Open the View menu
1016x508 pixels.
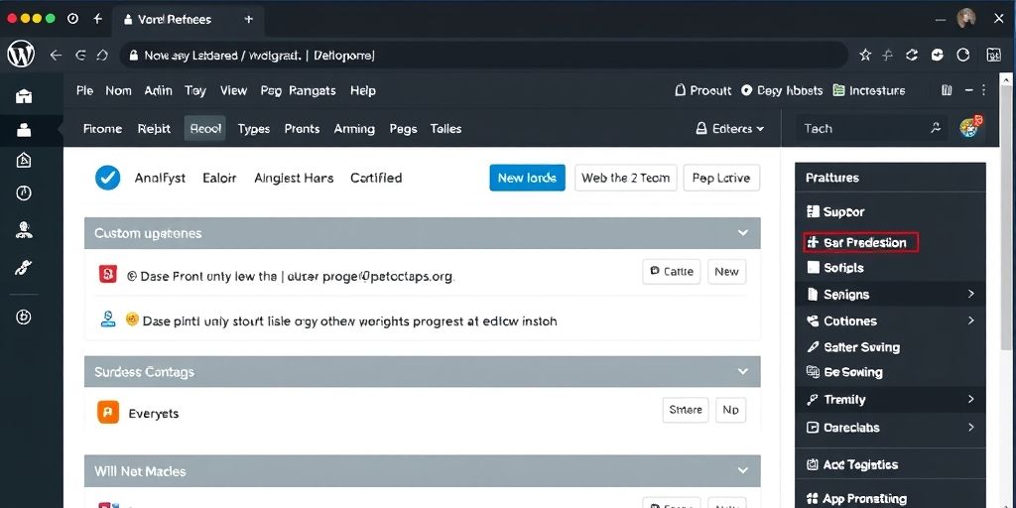point(233,90)
